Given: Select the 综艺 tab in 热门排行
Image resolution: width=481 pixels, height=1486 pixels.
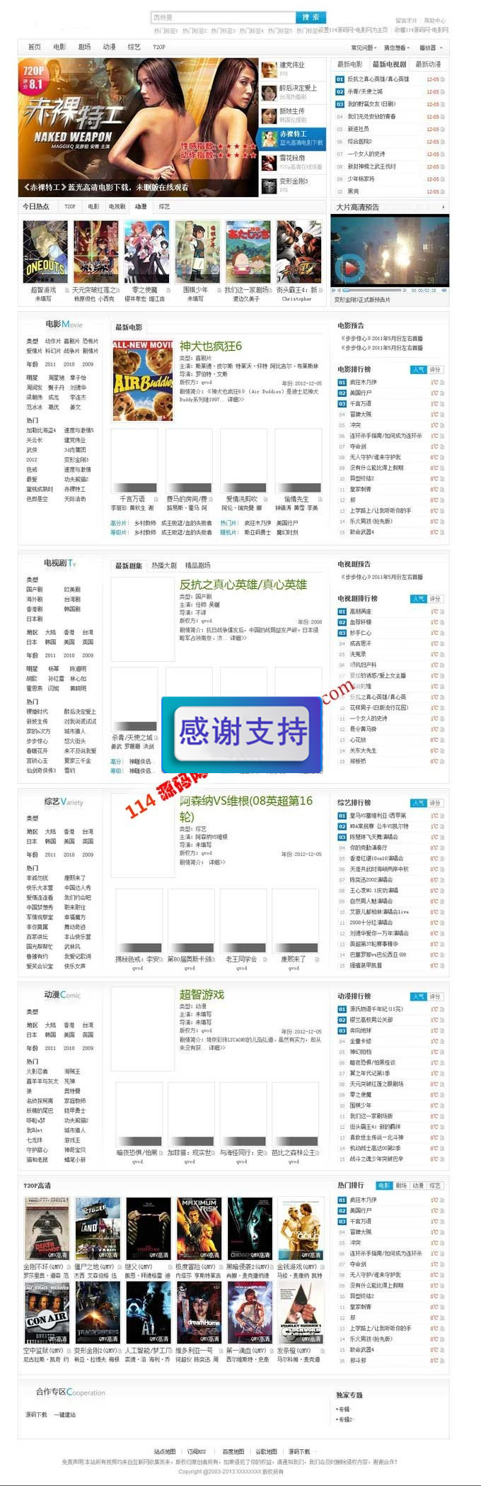Looking at the screenshot, I should coord(435,1186).
